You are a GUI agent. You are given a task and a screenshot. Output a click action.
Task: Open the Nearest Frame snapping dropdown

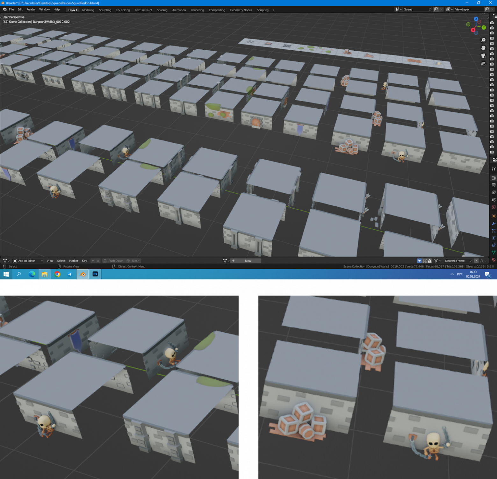(x=458, y=261)
